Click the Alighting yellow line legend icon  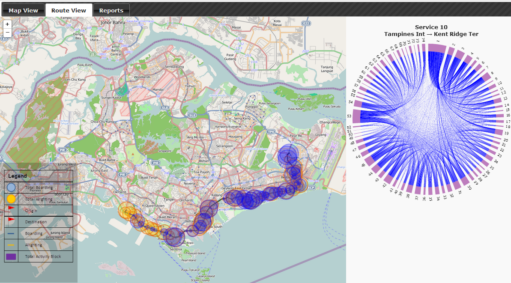(11, 245)
